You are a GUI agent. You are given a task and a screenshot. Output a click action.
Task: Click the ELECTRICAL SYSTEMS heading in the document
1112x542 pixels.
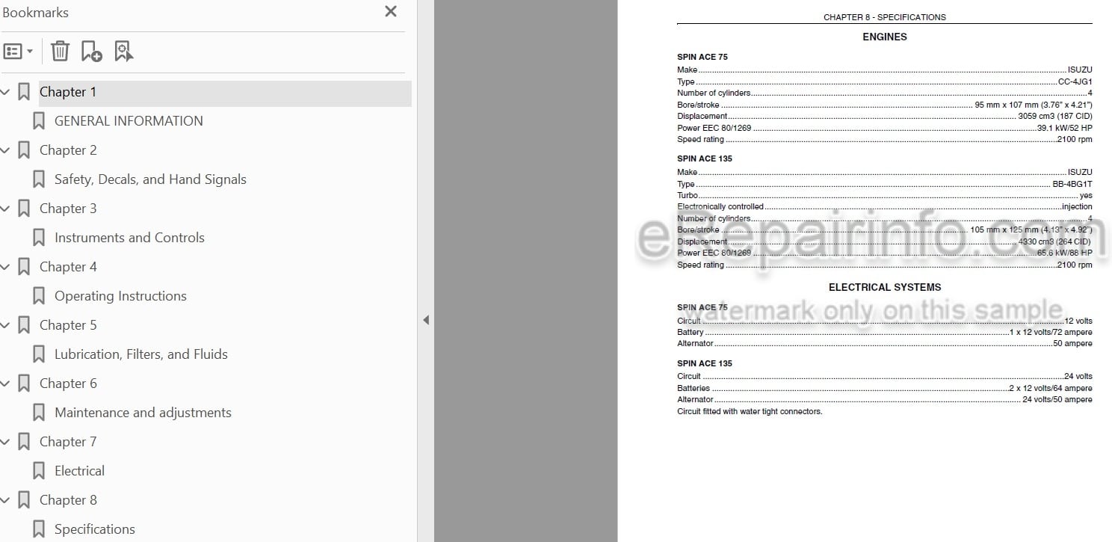(885, 287)
